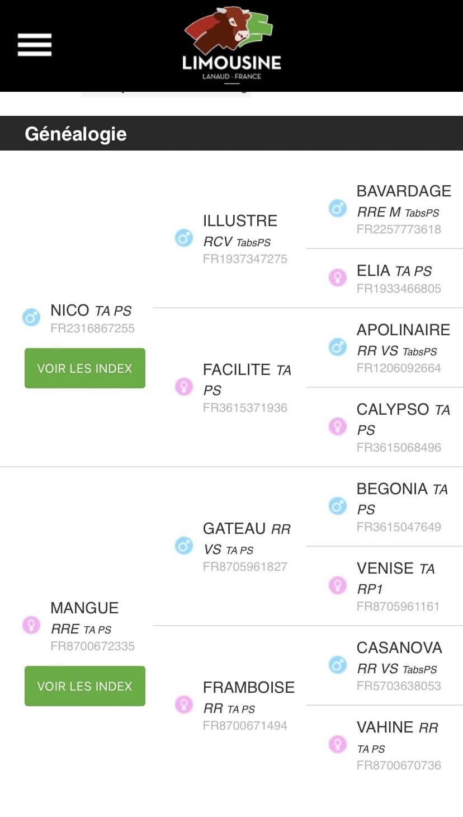The width and height of the screenshot is (463, 817).
Task: Click ID number FR1937347275 under ILLUSTRE
Action: (x=245, y=259)
